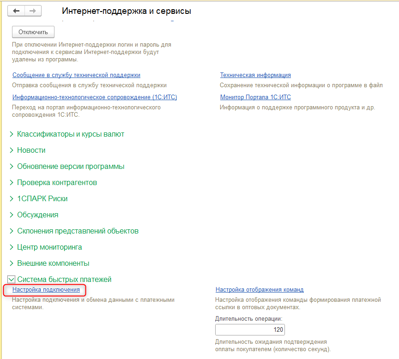This screenshot has height=359, width=399.
Task: Click the forward arrow navigation button
Action: 33,11
